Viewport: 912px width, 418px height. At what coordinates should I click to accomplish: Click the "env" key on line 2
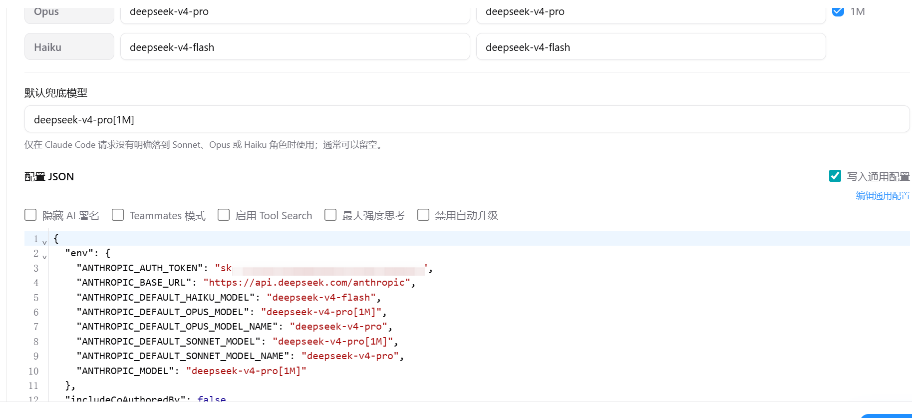point(79,253)
